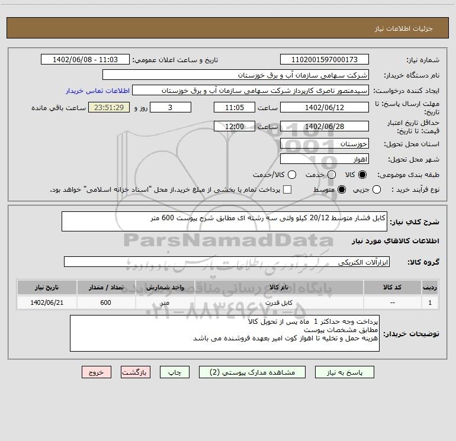
Task: Click the کد کالا column header
Action: click(x=392, y=287)
